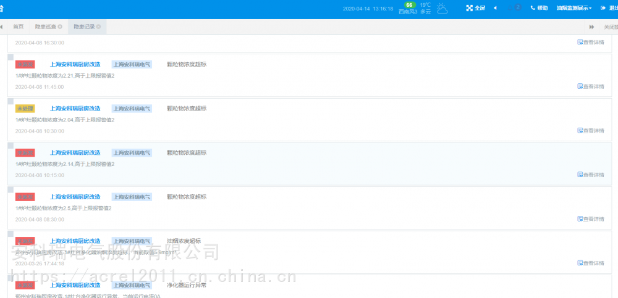Click 上海安科瑞电气 tag in the 10:30:00 record
This screenshot has height=298, width=618.
click(132, 109)
